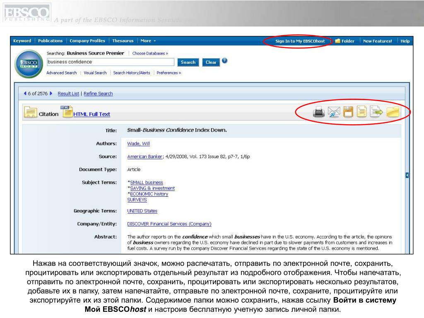Click the Citation label text
This screenshot has height=318, width=424.
point(49,114)
